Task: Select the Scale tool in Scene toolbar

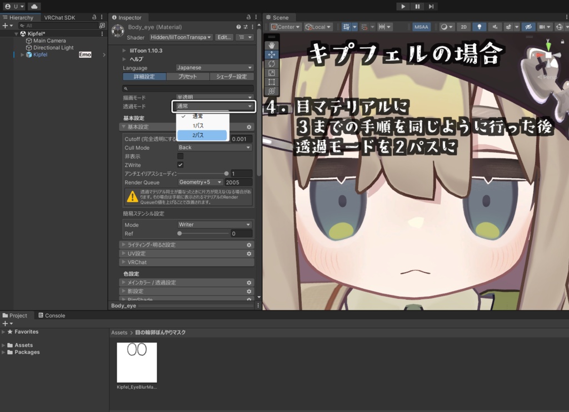Action: pyautogui.click(x=271, y=73)
